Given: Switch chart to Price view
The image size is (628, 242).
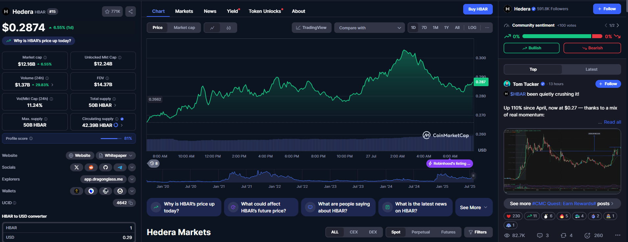Looking at the screenshot, I should pos(157,28).
